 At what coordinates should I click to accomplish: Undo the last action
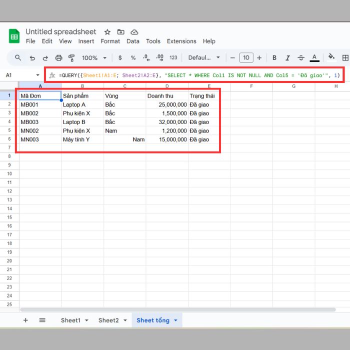click(32, 58)
